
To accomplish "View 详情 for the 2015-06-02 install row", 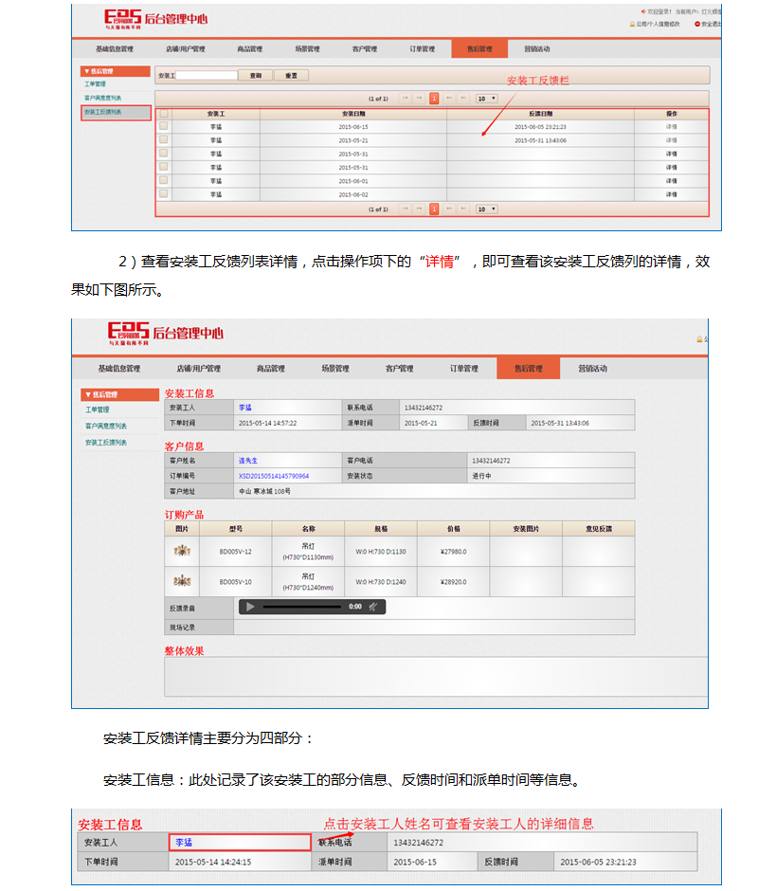I will pos(672,194).
